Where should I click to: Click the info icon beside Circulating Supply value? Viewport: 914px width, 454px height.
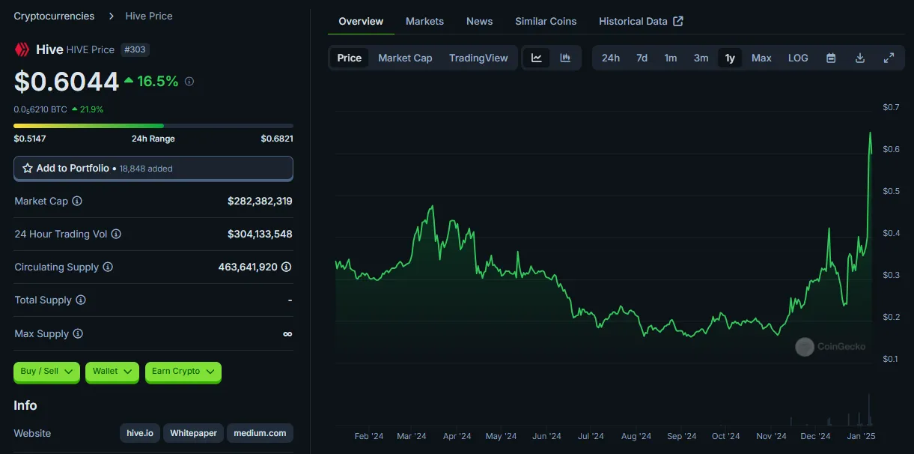pos(287,267)
